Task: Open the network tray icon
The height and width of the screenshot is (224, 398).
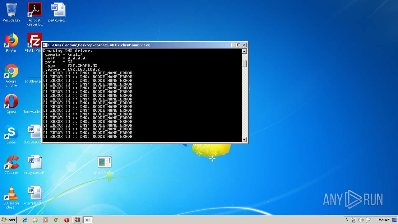Action: (354, 220)
